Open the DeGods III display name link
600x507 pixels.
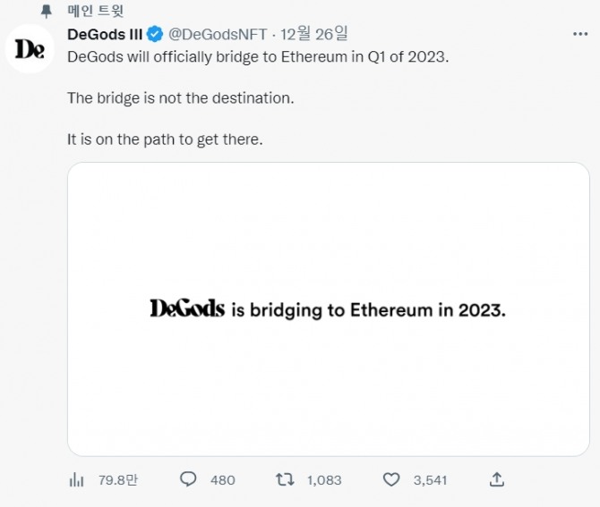click(104, 35)
